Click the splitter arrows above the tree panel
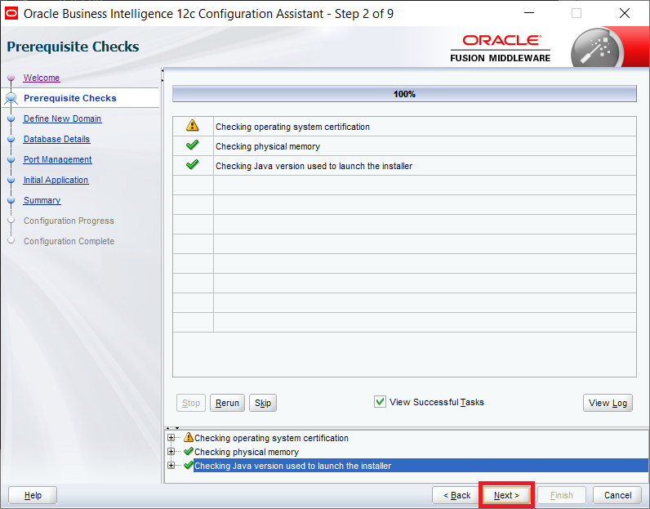 coord(172,427)
